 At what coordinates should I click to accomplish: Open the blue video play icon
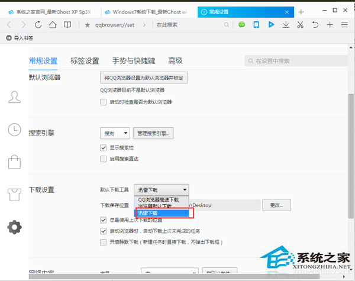(x=271, y=24)
